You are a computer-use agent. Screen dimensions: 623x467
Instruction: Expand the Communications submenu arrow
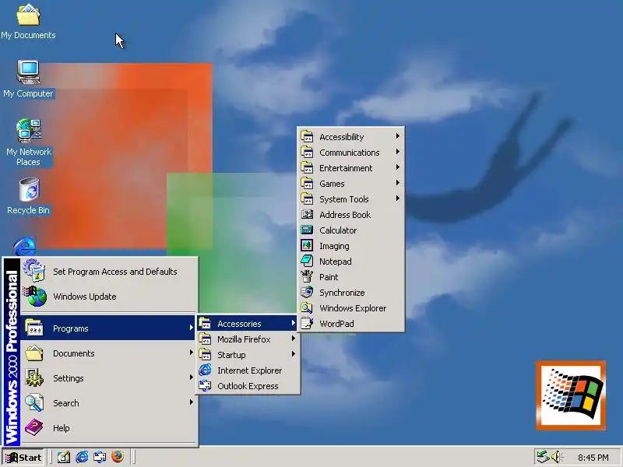click(x=398, y=152)
